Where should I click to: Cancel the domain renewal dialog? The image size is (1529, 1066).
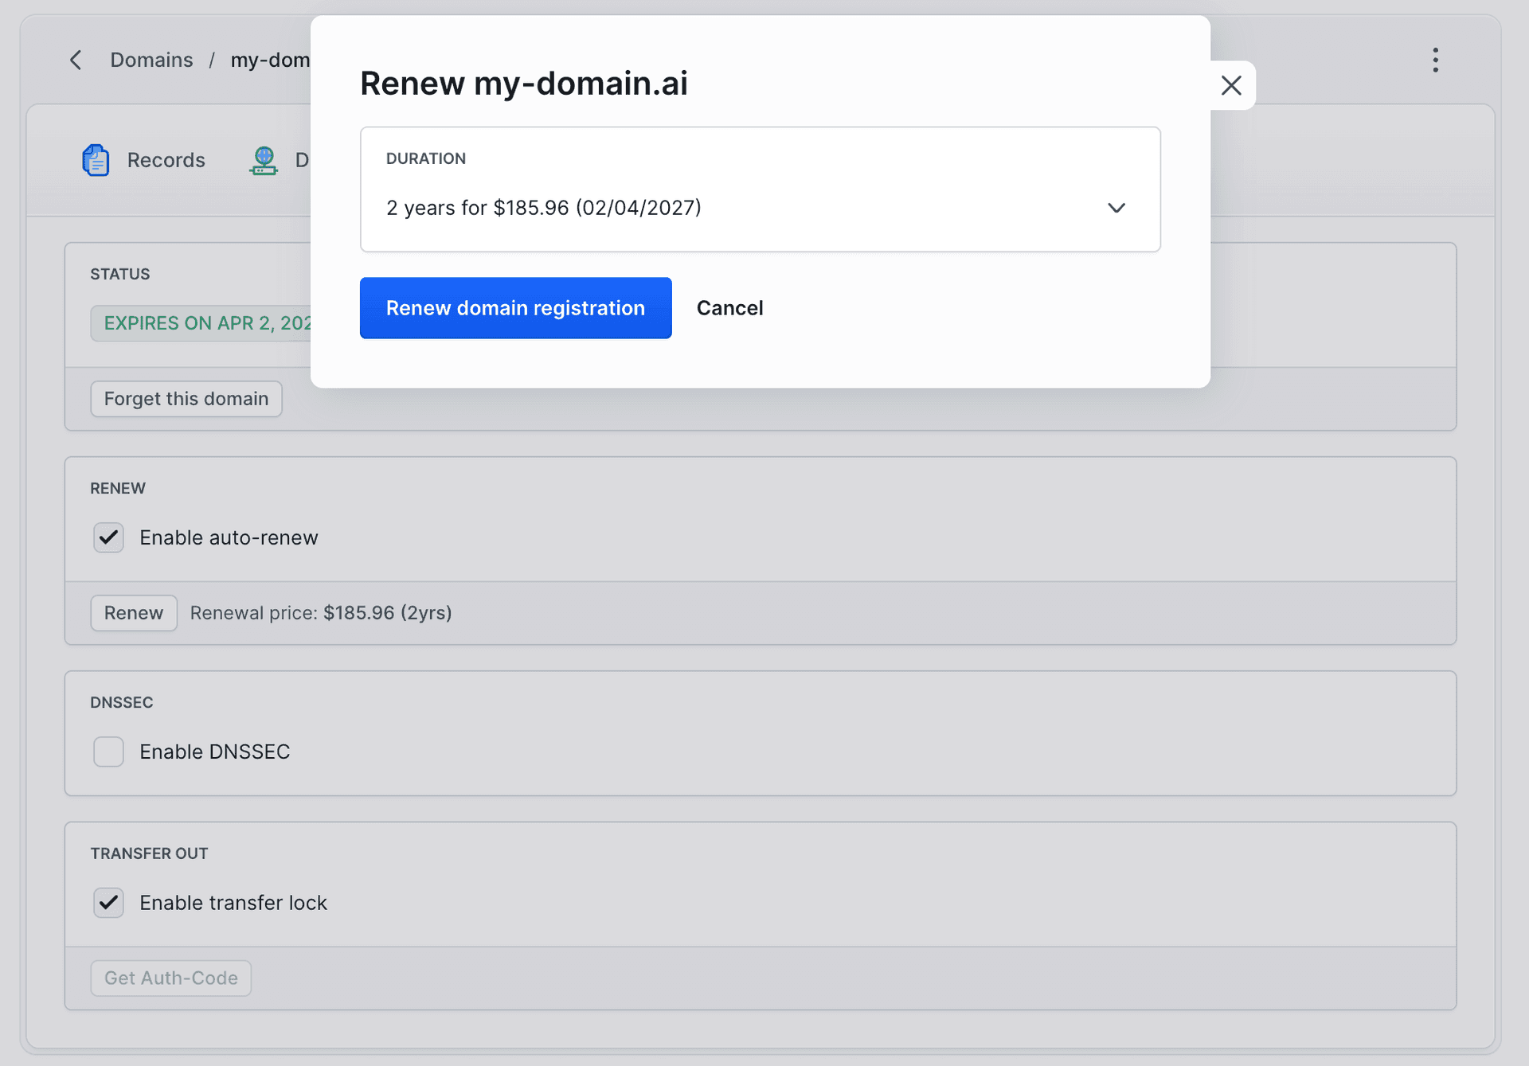tap(729, 308)
